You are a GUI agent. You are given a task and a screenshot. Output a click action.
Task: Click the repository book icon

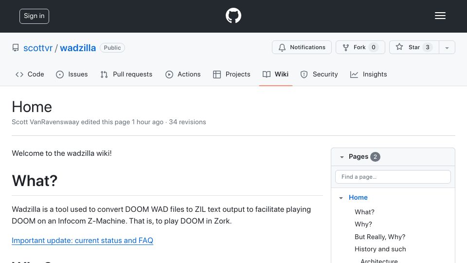[16, 48]
